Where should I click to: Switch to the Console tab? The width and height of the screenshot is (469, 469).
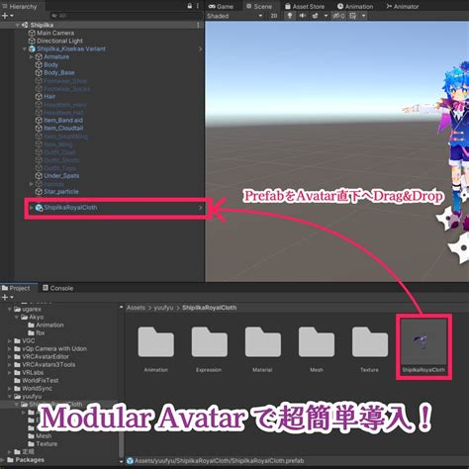point(57,288)
